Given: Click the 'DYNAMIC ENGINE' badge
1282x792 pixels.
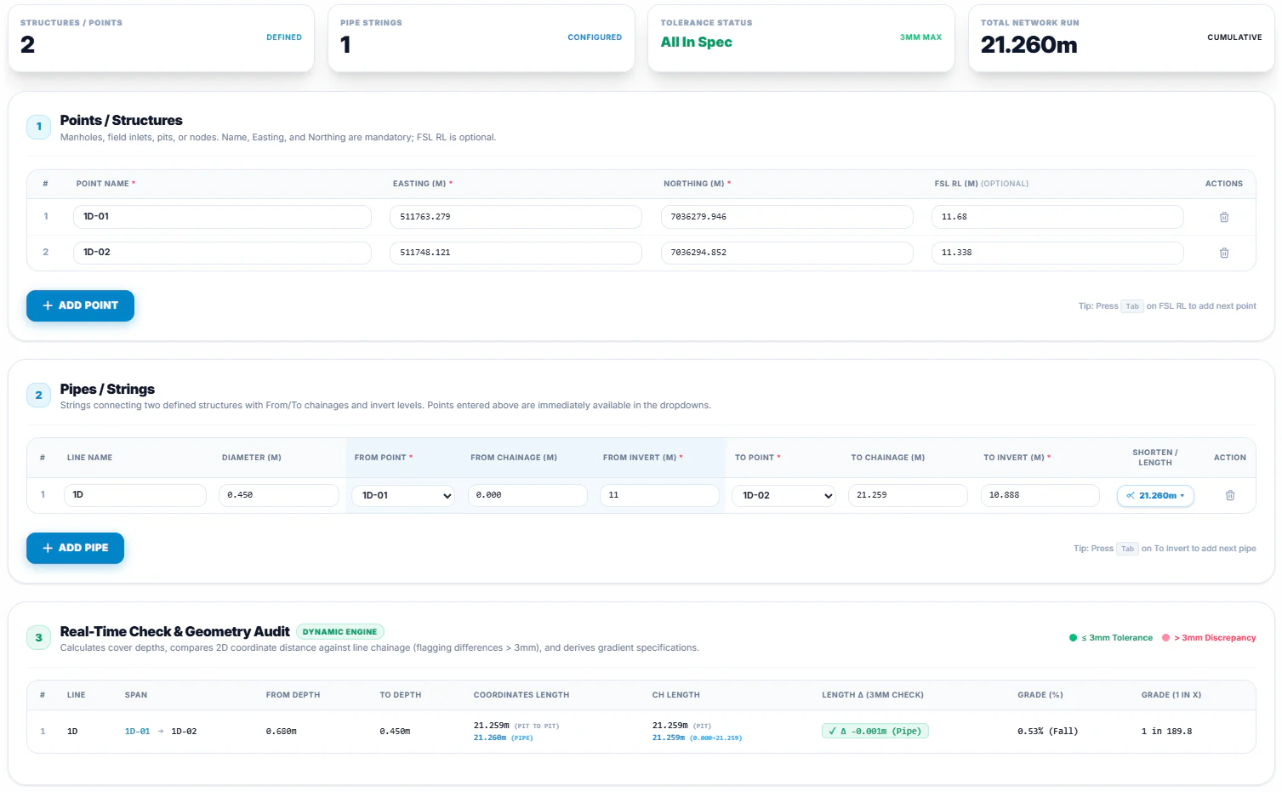Looking at the screenshot, I should 339,632.
